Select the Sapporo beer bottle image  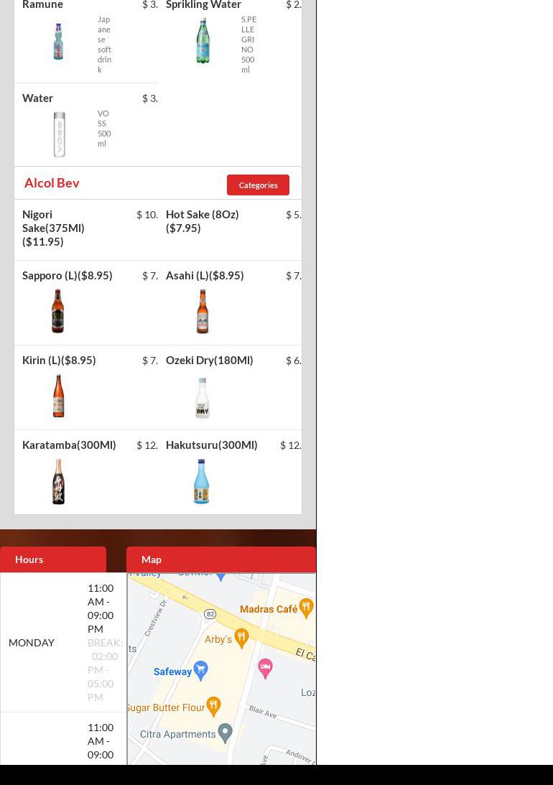tap(58, 311)
